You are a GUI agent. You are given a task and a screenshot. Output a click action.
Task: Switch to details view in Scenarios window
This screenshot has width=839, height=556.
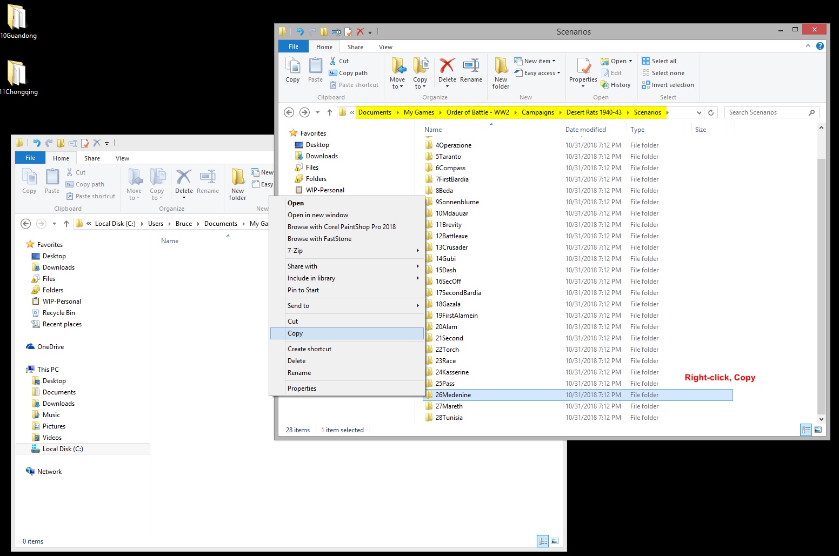point(806,430)
